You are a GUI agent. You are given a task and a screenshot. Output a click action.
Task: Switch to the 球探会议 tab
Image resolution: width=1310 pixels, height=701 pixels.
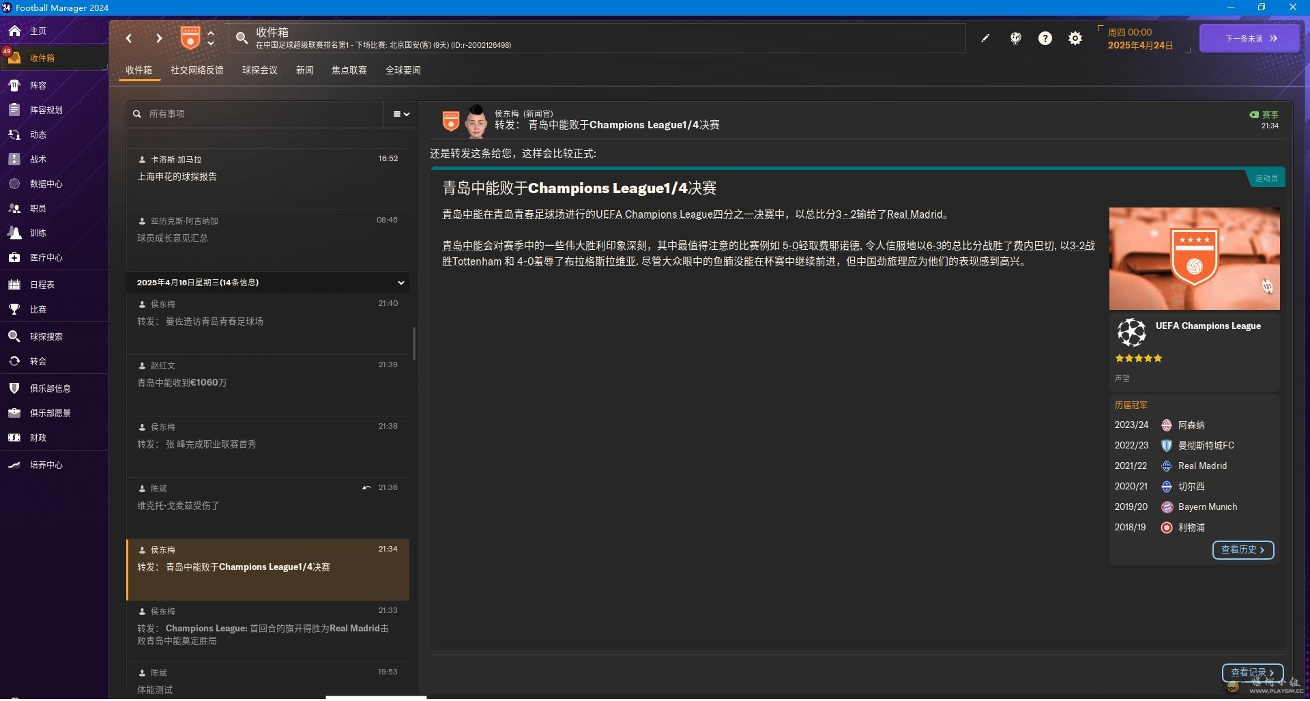coord(260,70)
